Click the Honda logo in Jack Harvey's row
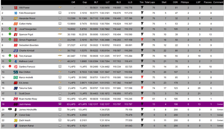 [x=60, y=104]
